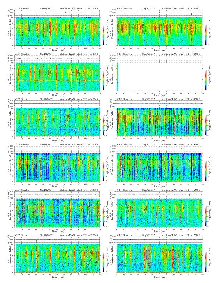Click 'station=KAG' in the 1220 plot title
Image resolution: width=219 pixels, height=283 pixels.
coord(67,9)
